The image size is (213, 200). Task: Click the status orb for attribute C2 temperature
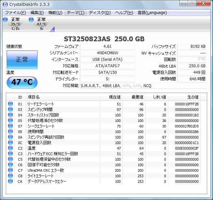tap(10, 148)
